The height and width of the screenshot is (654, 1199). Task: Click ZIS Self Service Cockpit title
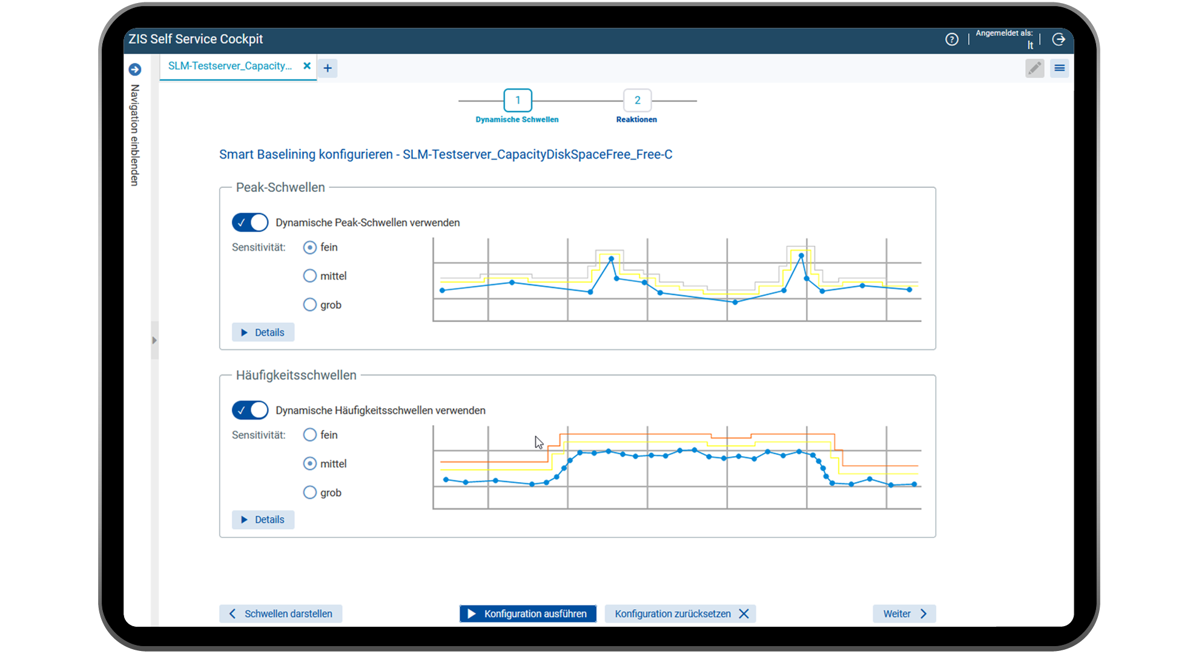(x=196, y=39)
